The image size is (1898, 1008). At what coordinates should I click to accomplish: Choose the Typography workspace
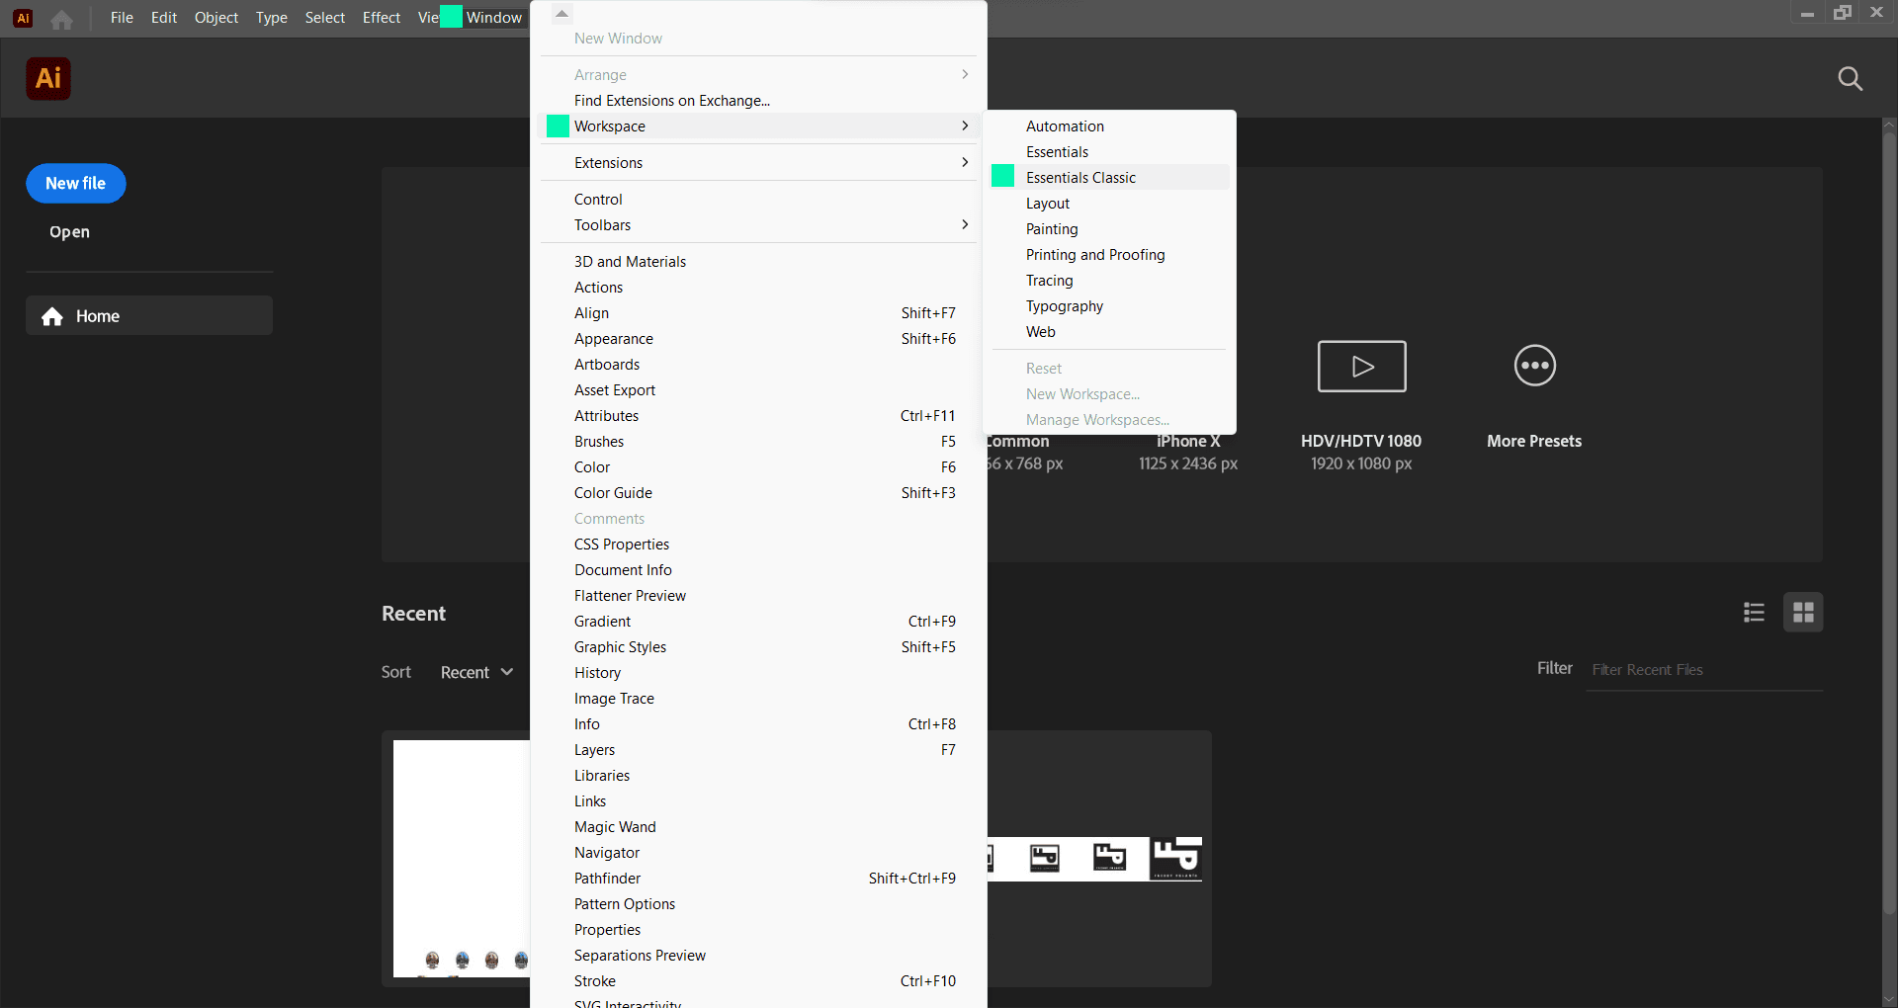(1108, 305)
